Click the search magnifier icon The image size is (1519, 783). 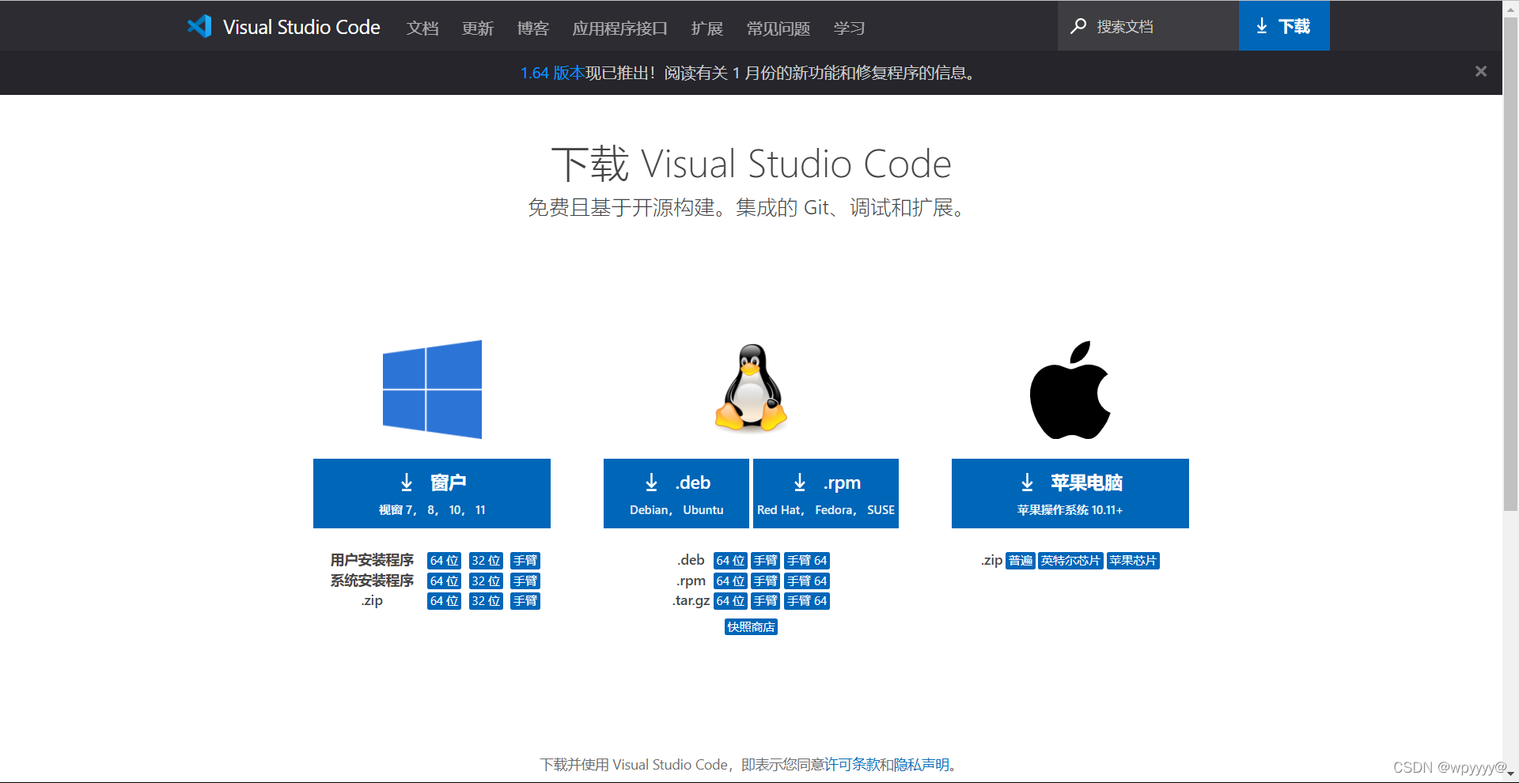coord(1078,26)
